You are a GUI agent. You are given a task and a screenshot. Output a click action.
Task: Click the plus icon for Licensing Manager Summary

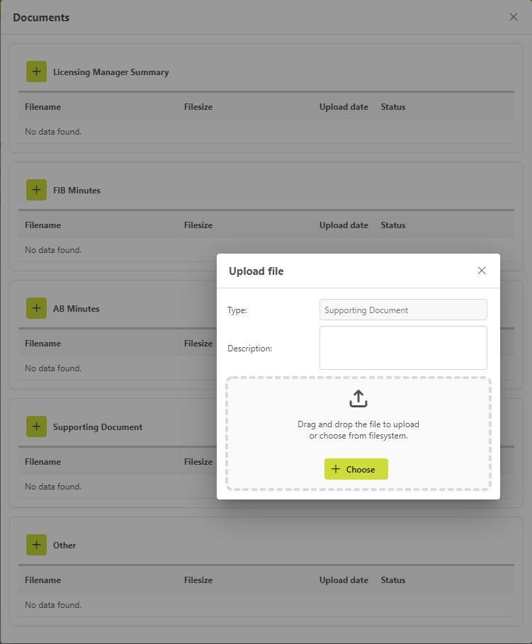pos(36,72)
